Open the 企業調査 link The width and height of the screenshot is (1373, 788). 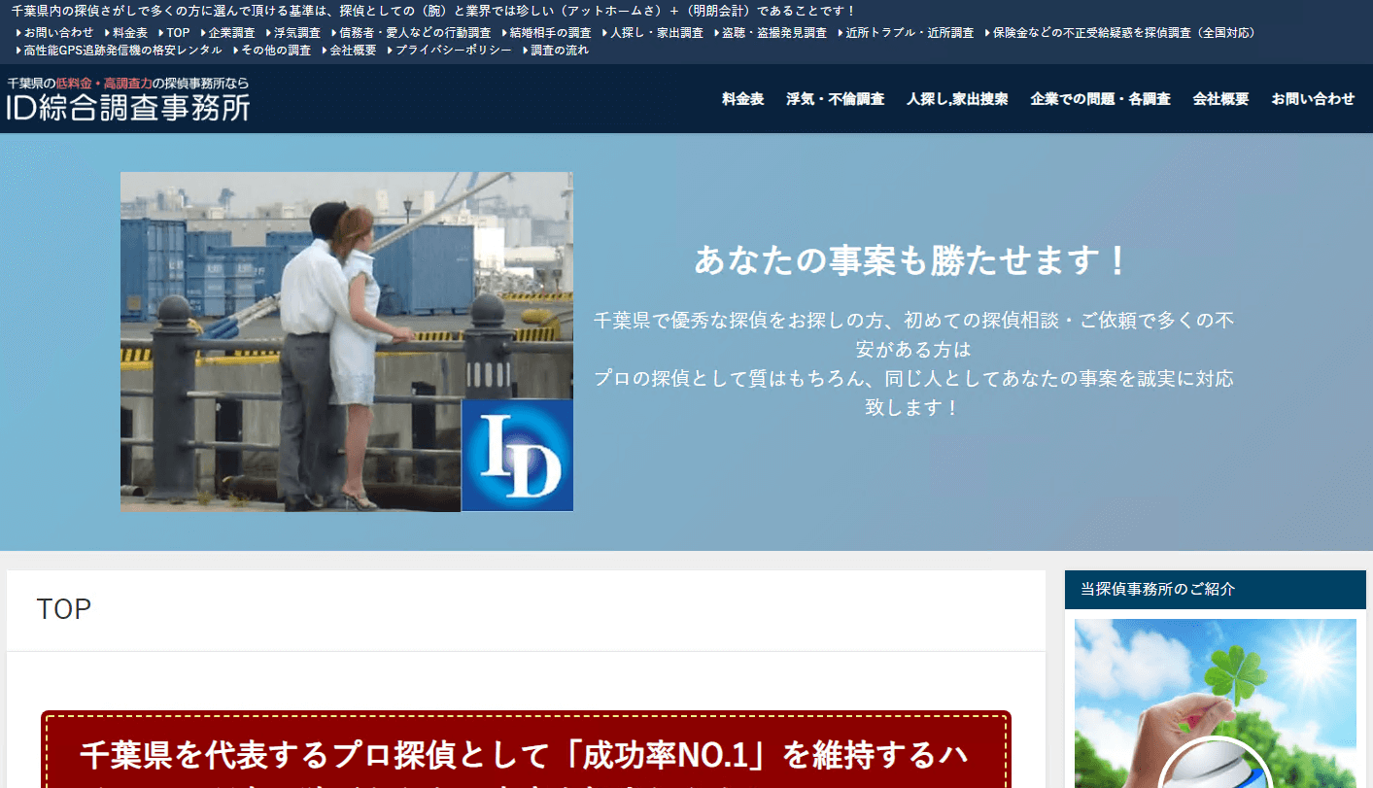click(231, 33)
